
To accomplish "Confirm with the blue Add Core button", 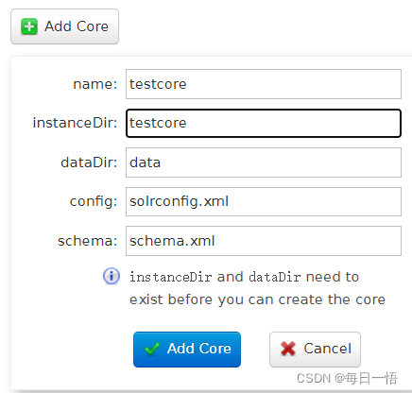I will (x=187, y=350).
